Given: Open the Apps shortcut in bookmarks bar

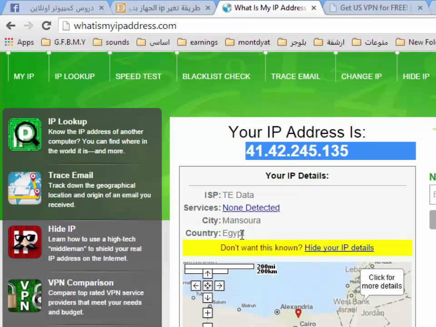Looking at the screenshot, I should click(x=19, y=42).
